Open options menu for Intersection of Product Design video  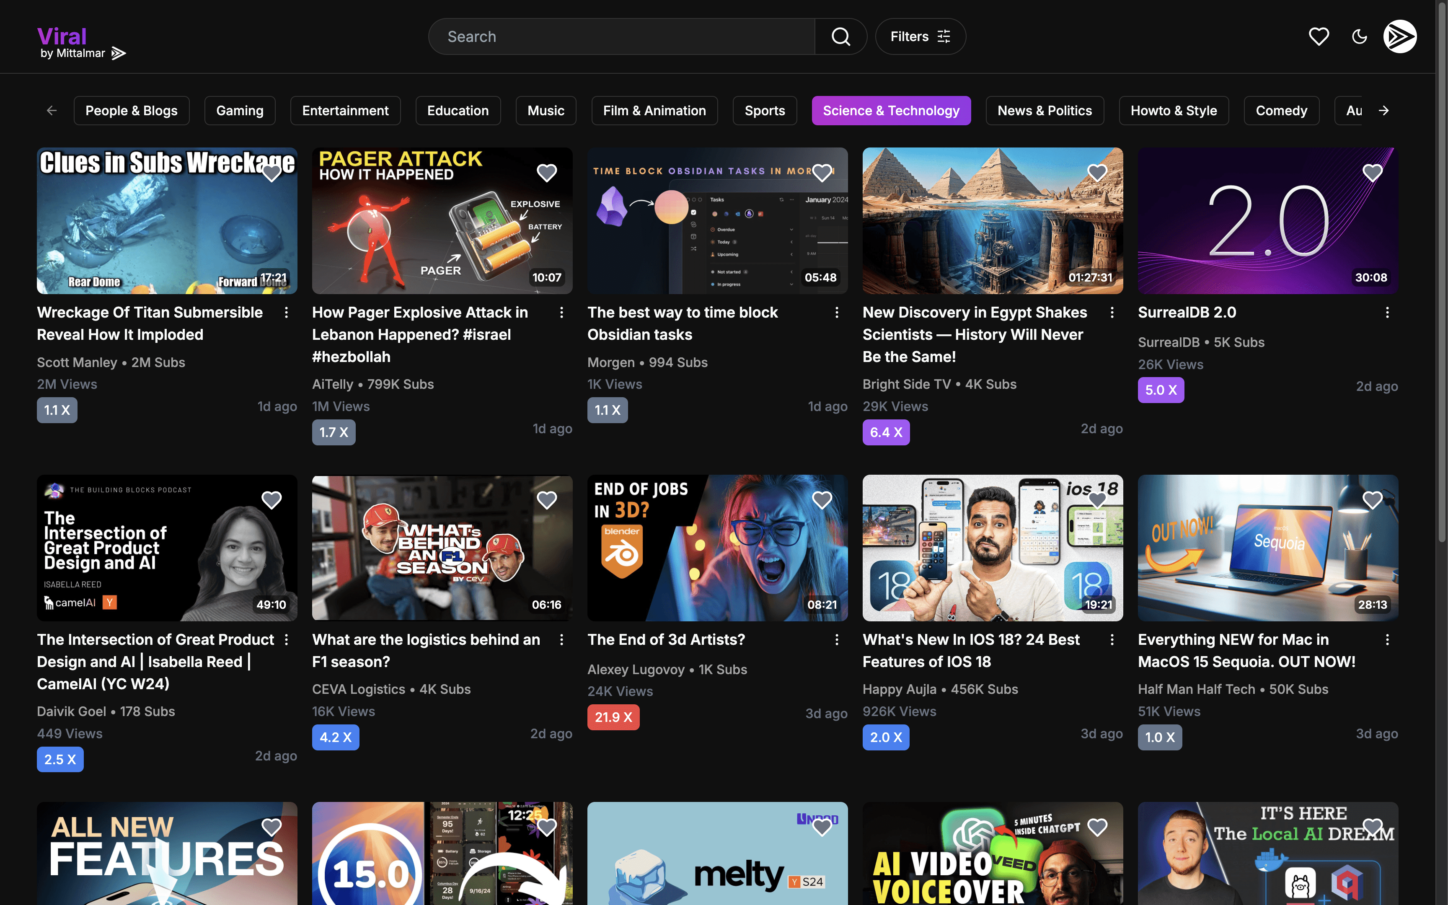287,640
